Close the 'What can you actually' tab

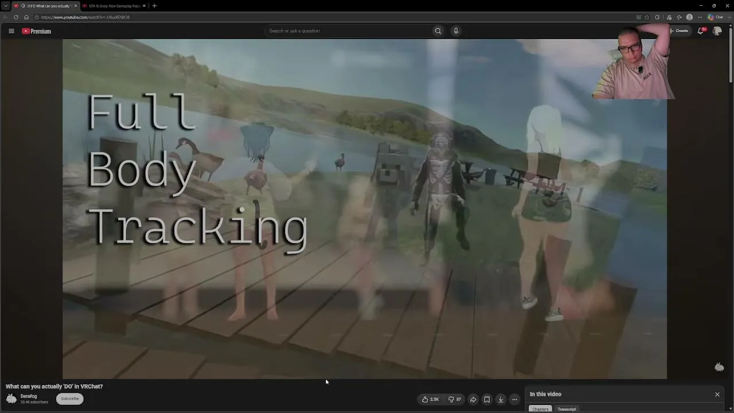[75, 6]
